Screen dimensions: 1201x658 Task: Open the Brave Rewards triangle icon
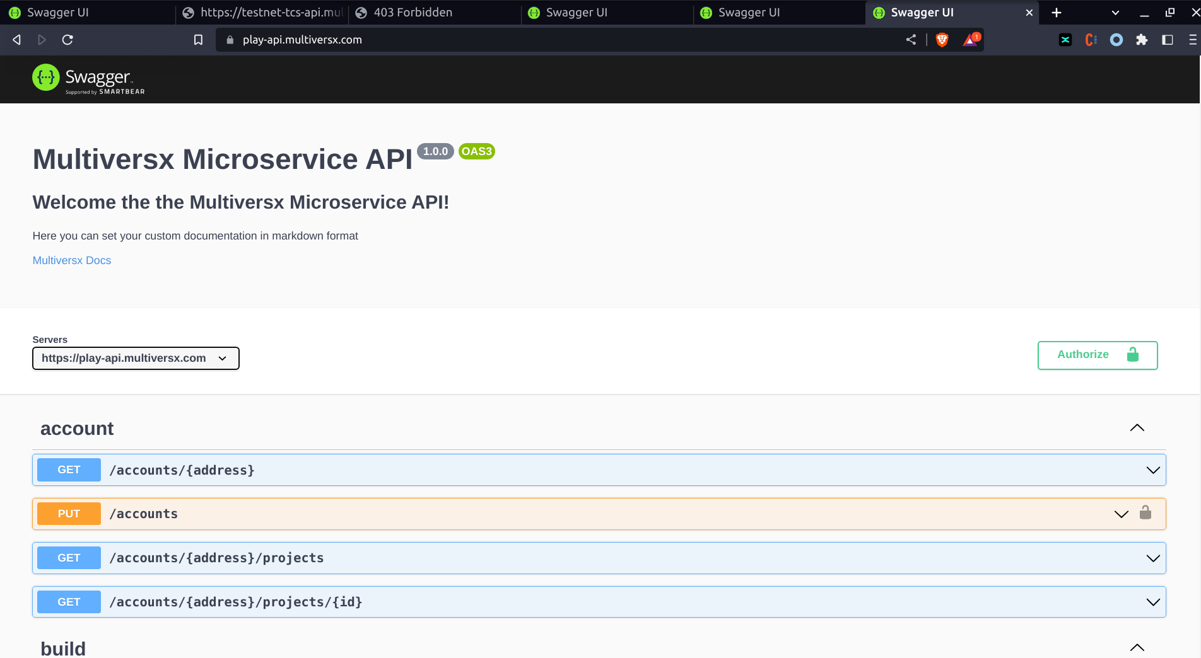pos(971,40)
